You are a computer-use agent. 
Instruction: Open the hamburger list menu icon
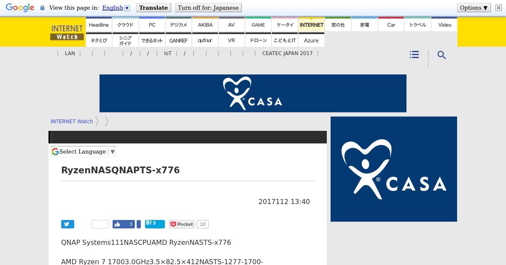pos(414,55)
